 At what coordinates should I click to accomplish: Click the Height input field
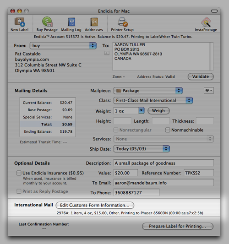[122, 121]
